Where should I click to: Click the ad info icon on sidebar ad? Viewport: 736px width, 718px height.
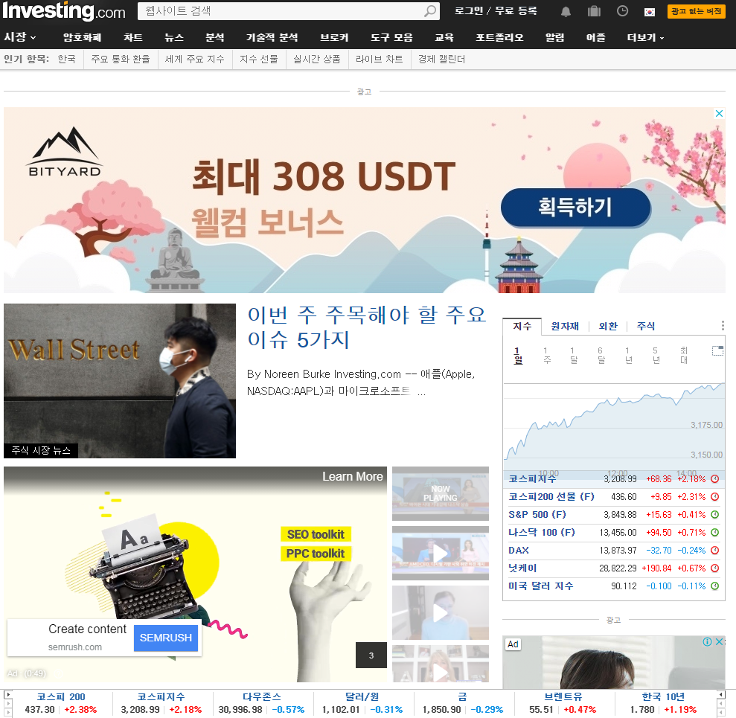[x=708, y=642]
